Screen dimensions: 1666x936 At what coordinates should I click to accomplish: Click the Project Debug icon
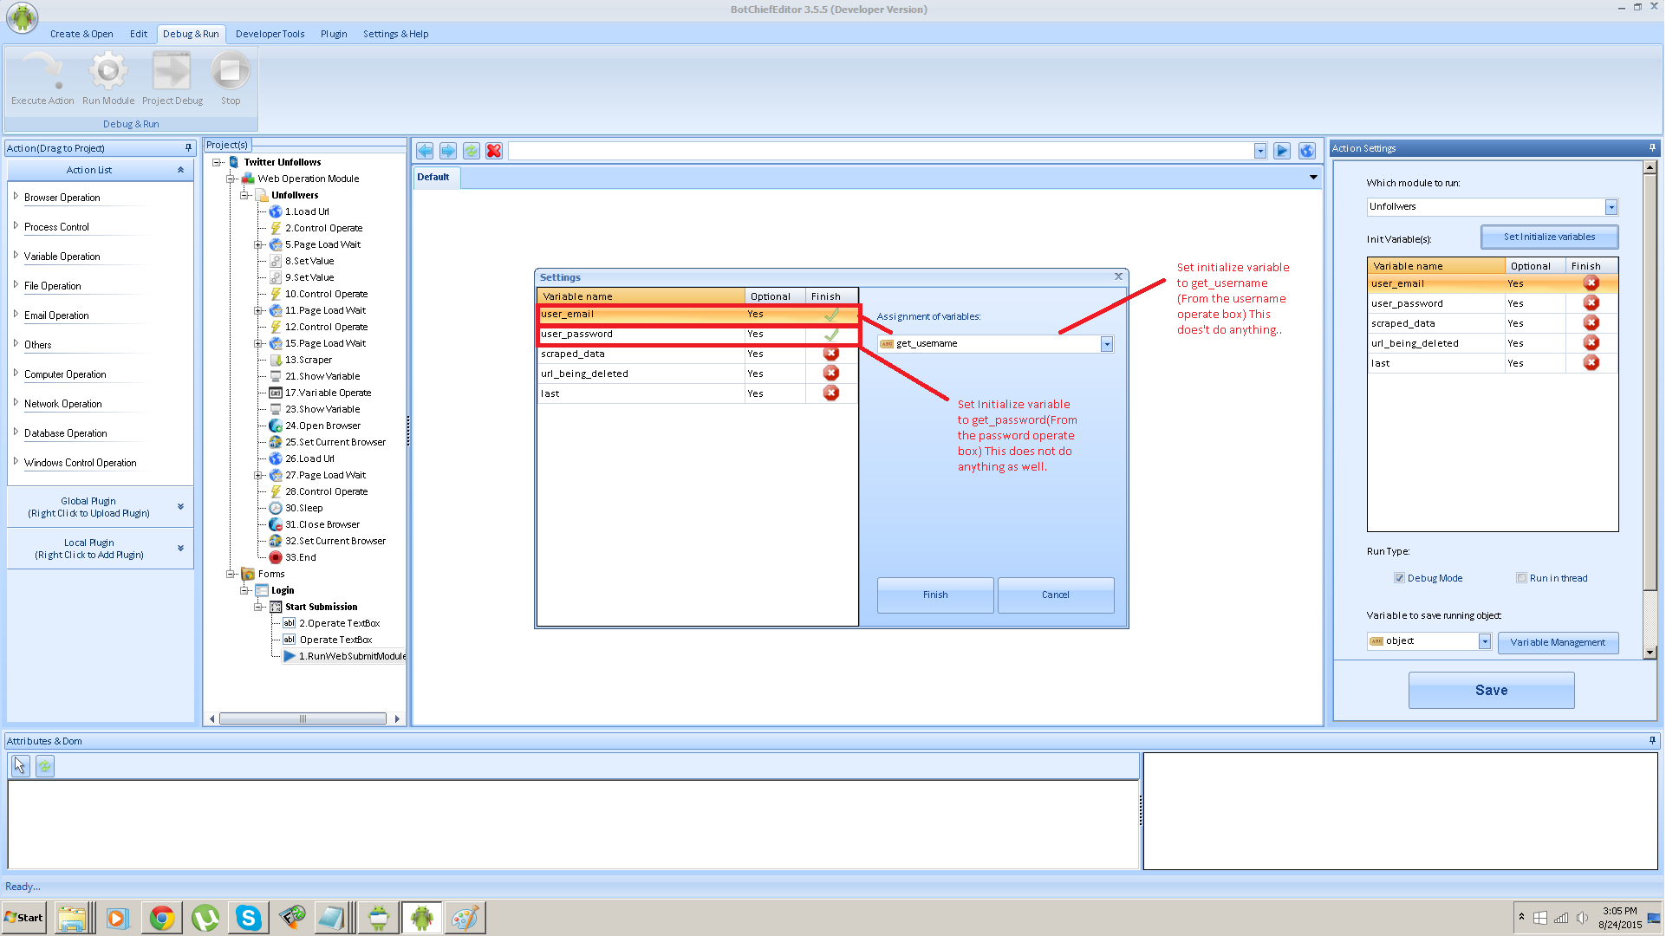[172, 72]
